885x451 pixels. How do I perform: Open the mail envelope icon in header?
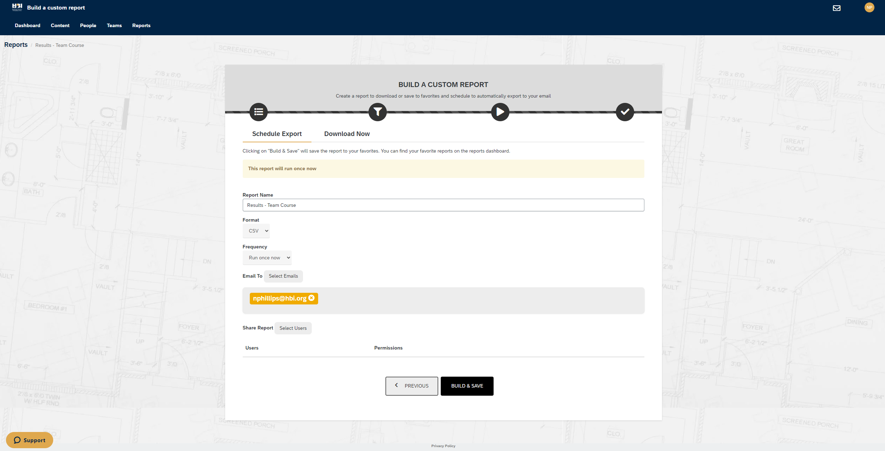tap(836, 8)
